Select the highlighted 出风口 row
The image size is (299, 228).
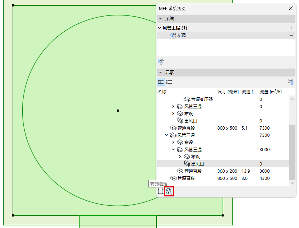pyautogui.click(x=223, y=164)
